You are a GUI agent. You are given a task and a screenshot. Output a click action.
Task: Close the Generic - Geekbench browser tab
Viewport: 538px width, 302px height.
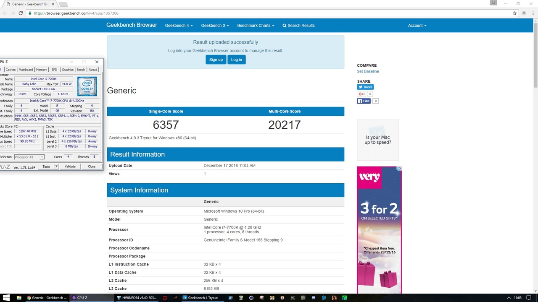coord(52,4)
